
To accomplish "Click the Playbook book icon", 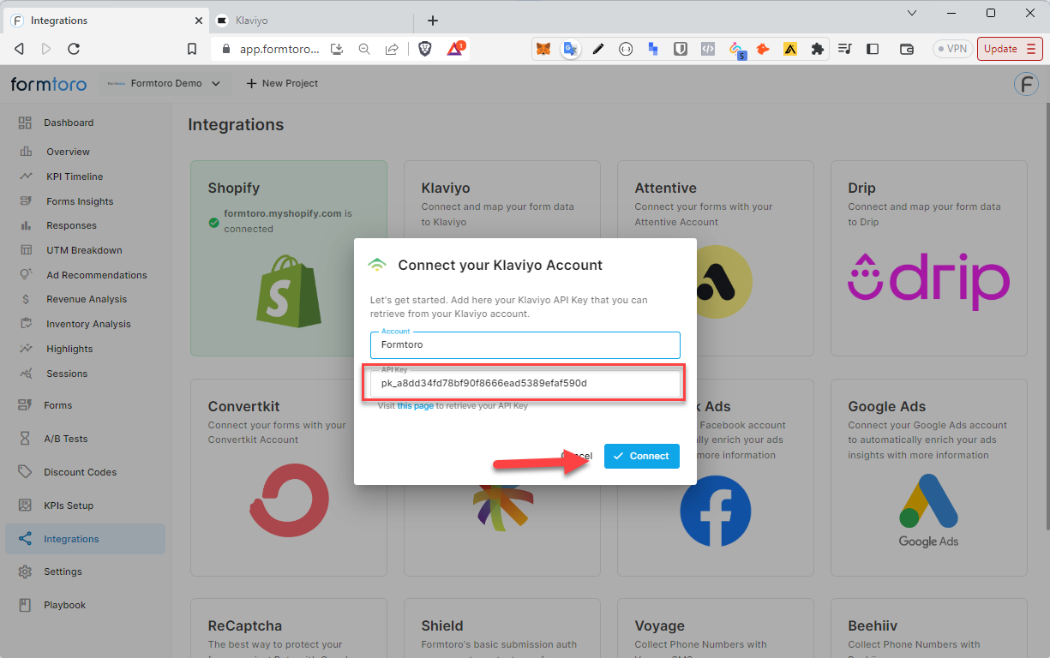I will click(x=25, y=605).
